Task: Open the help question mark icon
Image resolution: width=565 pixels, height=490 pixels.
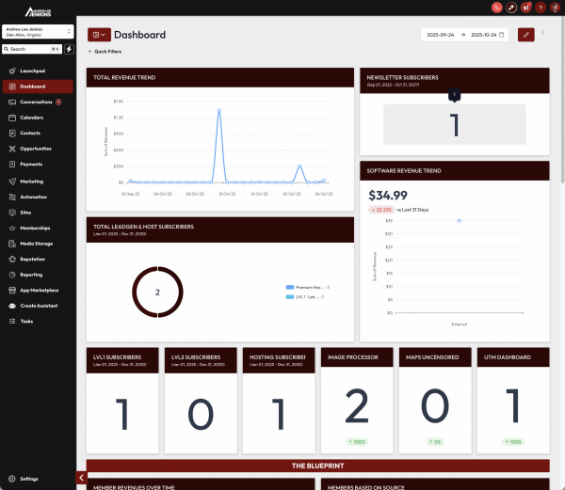Action: 540,7
